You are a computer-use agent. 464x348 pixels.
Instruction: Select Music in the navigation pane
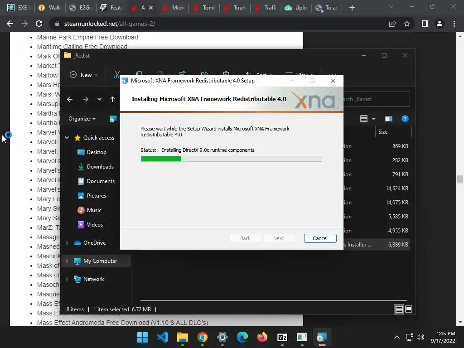click(x=90, y=210)
